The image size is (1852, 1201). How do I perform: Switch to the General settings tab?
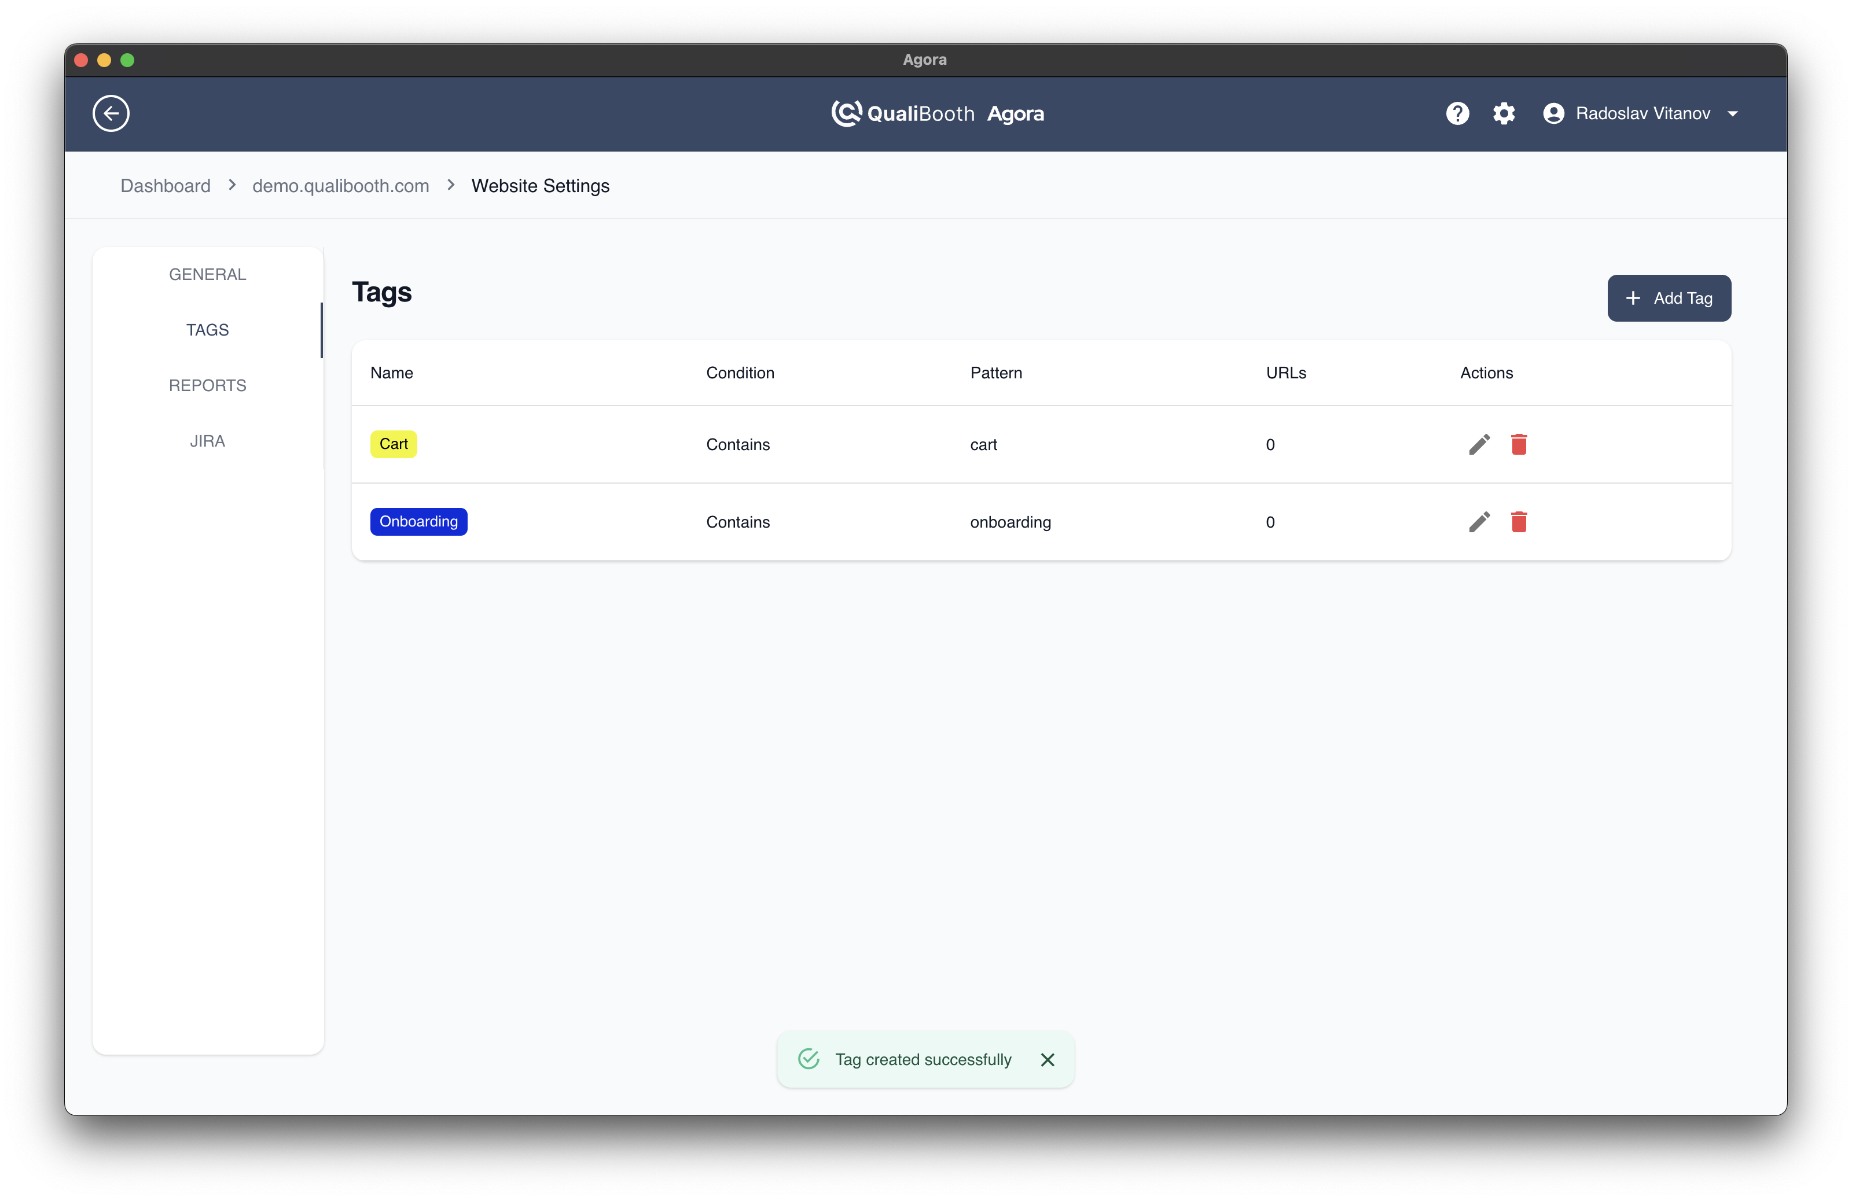(x=207, y=275)
